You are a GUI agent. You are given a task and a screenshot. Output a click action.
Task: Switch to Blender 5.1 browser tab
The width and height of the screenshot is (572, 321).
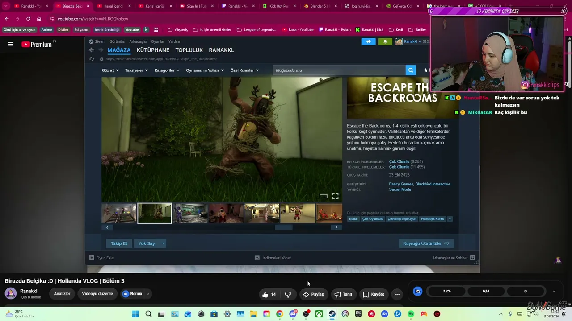coord(319,6)
